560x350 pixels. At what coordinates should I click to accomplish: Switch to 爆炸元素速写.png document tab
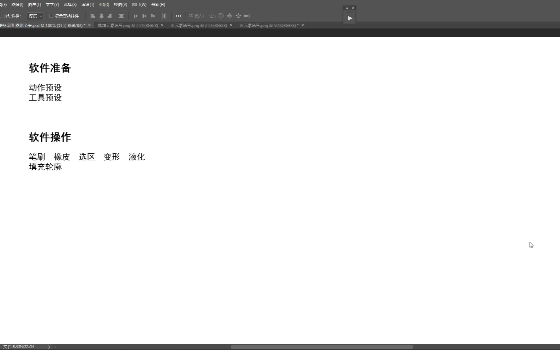[127, 25]
